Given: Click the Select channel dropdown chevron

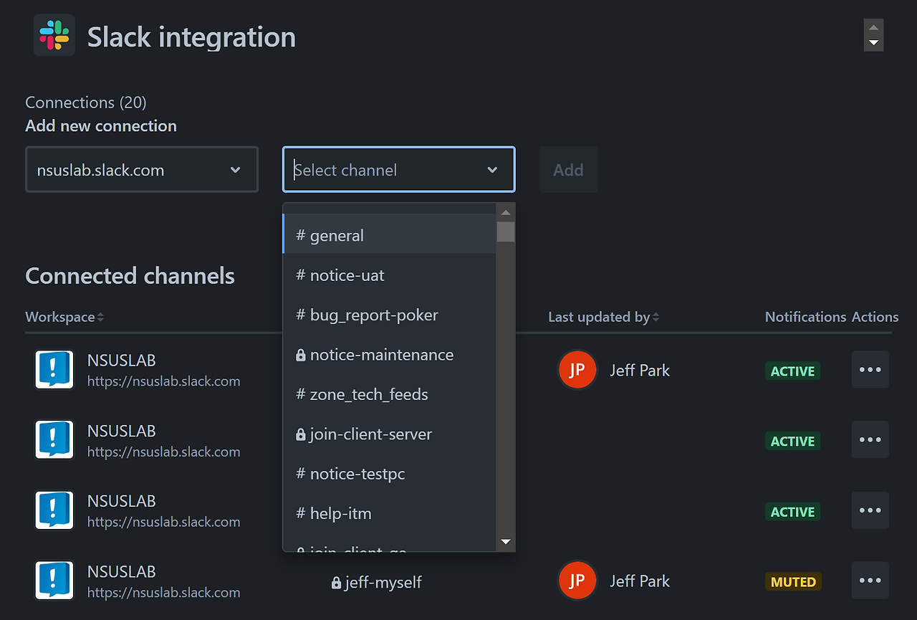Looking at the screenshot, I should [x=492, y=170].
